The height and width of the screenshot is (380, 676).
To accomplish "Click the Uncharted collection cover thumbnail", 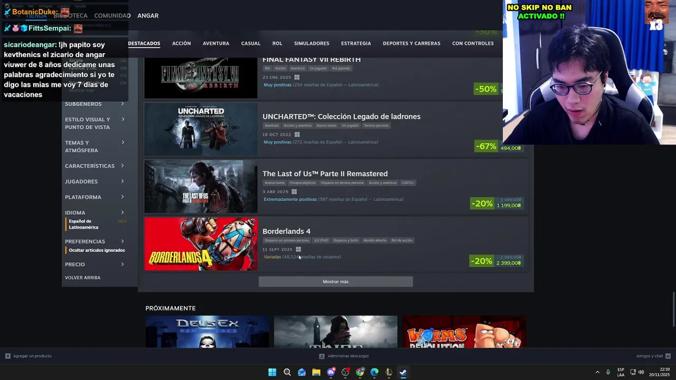I will [x=201, y=129].
